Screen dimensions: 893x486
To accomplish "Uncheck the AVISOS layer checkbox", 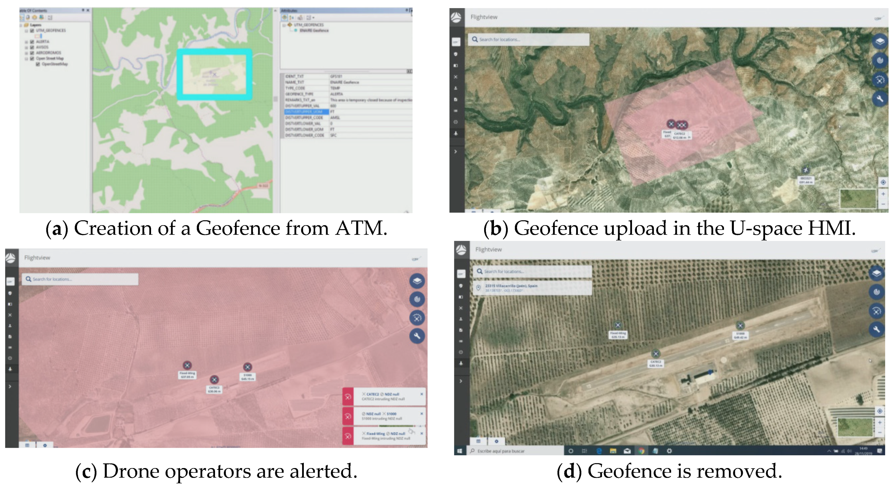I will [x=32, y=47].
